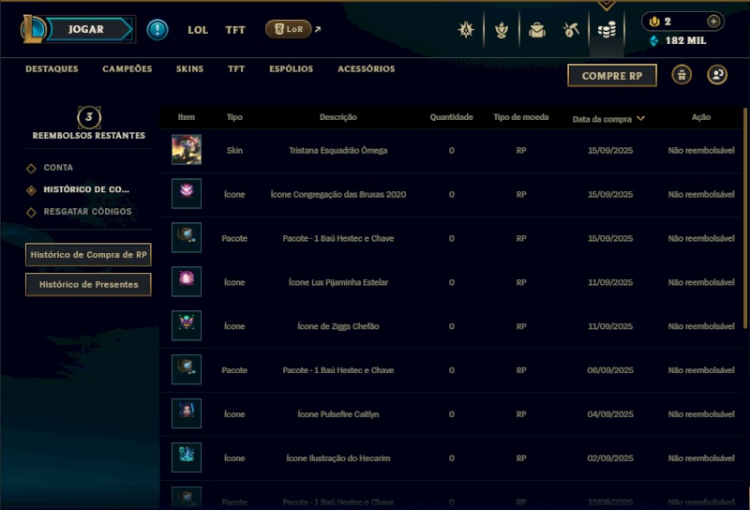Click the Blue Essence crystal icon
This screenshot has width=750, height=510.
point(653,40)
